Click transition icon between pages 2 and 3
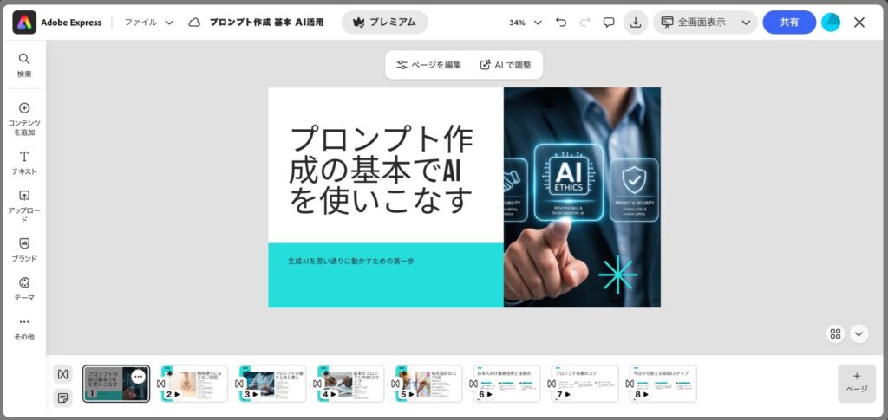Screen dimensions: 888x420 point(239,384)
